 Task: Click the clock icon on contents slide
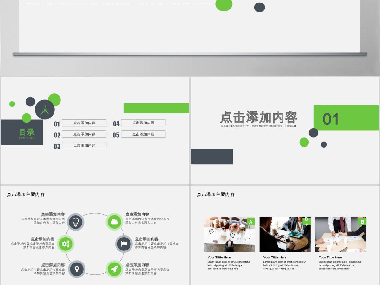click(x=45, y=110)
